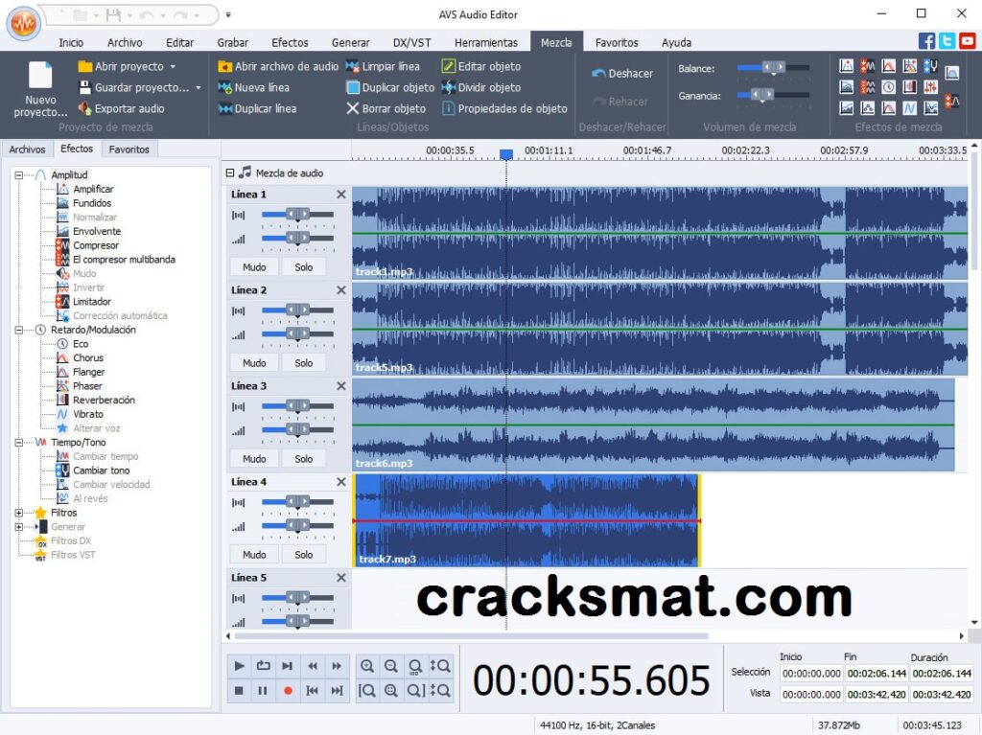The image size is (982, 735).
Task: Click the zoom out magnifier button
Action: coord(391,665)
